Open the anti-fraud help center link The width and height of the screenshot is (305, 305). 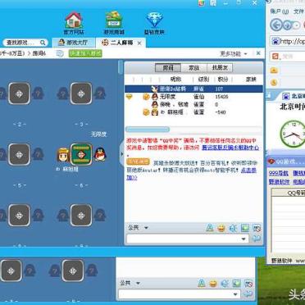pos(230,148)
